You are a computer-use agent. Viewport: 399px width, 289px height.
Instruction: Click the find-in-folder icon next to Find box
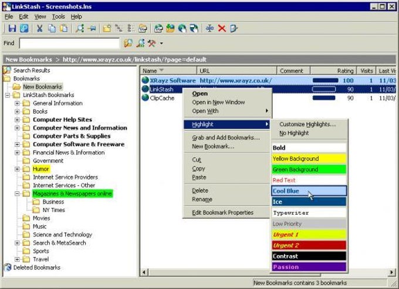(x=128, y=43)
